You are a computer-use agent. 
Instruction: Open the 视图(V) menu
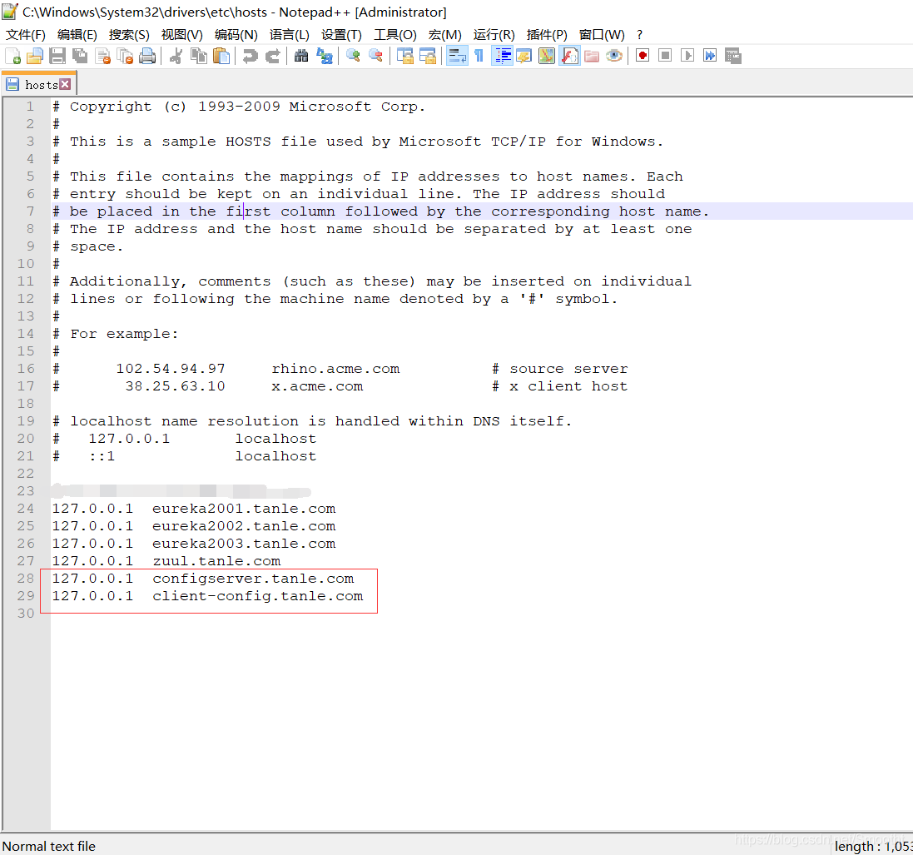182,35
